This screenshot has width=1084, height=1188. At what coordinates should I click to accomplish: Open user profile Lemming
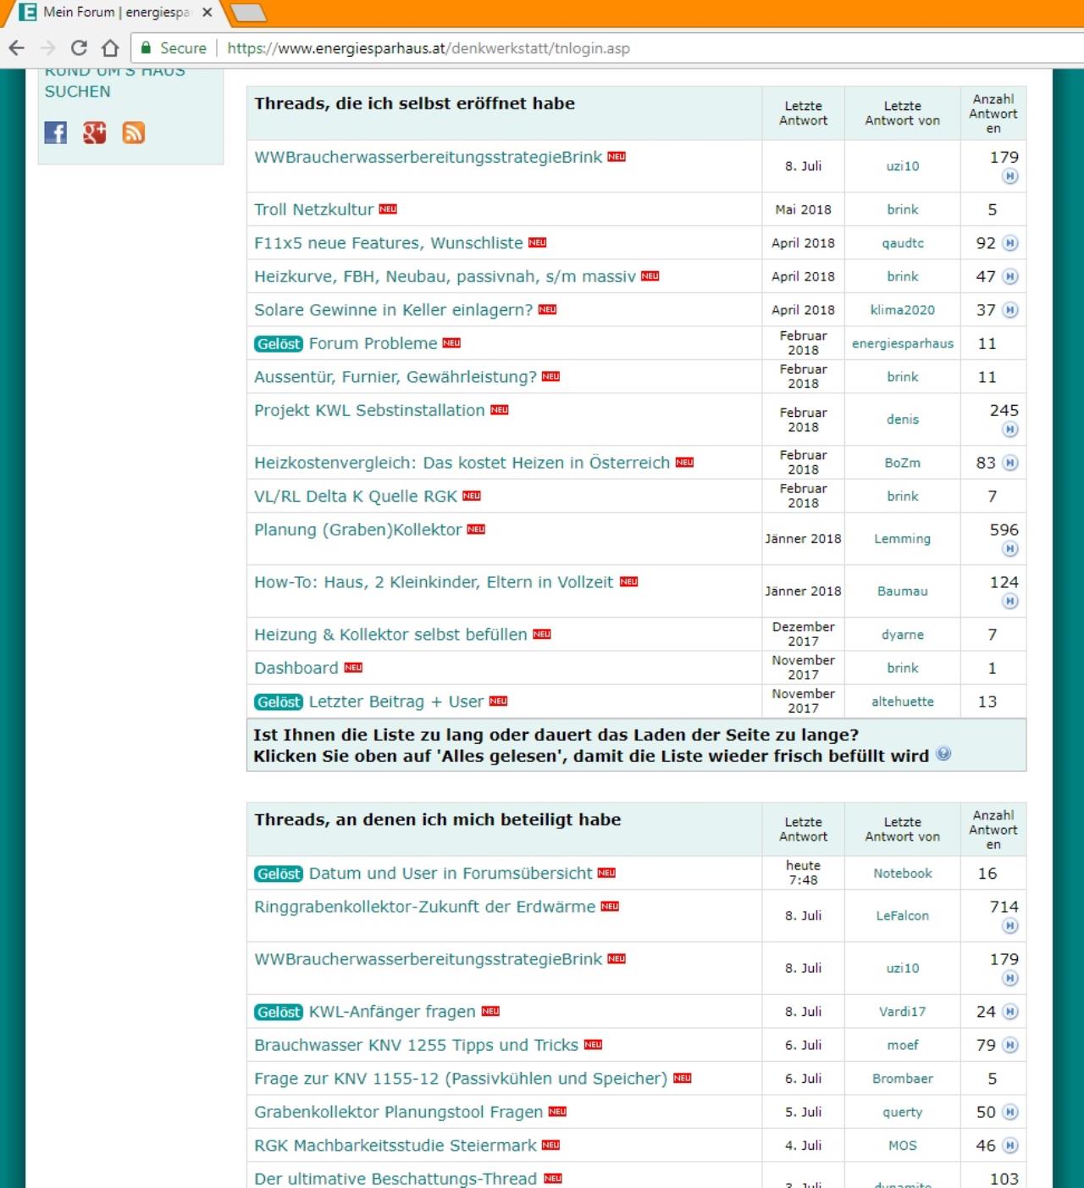[903, 539]
